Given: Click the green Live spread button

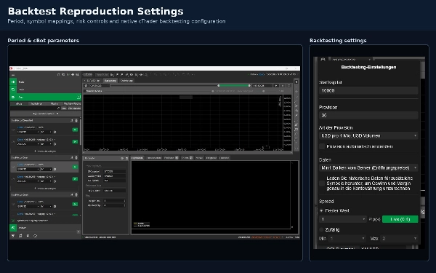Looking at the screenshot, I should pos(400,219).
